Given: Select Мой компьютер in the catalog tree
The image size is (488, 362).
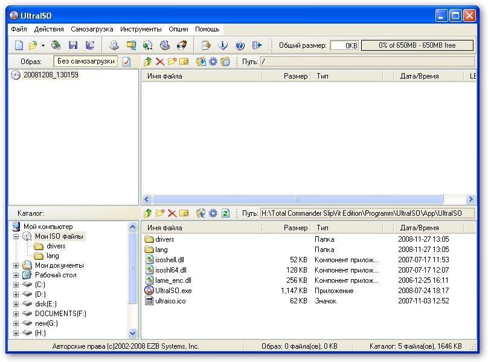Looking at the screenshot, I should 48,227.
